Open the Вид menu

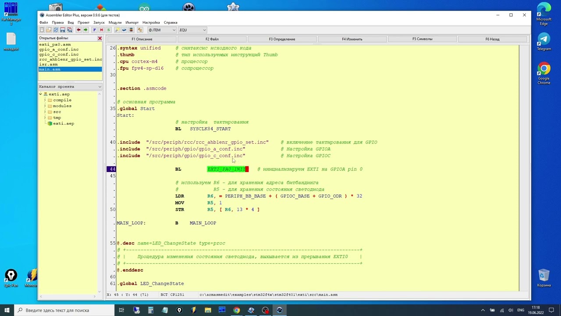pos(71,22)
